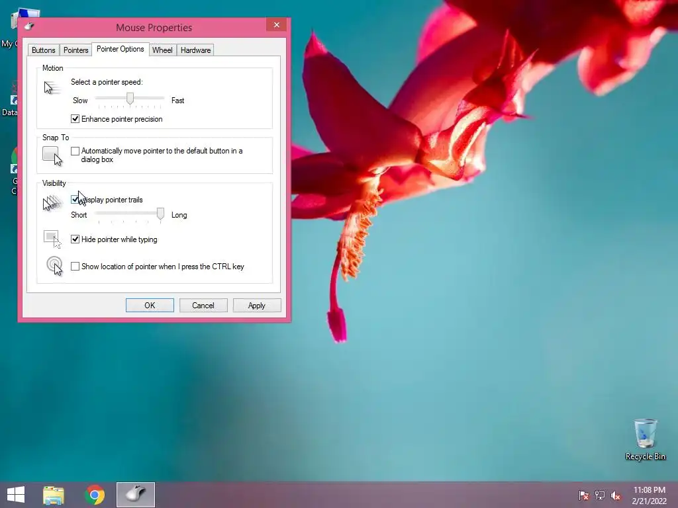
Task: Select the Pointer Options tab
Action: 121,49
